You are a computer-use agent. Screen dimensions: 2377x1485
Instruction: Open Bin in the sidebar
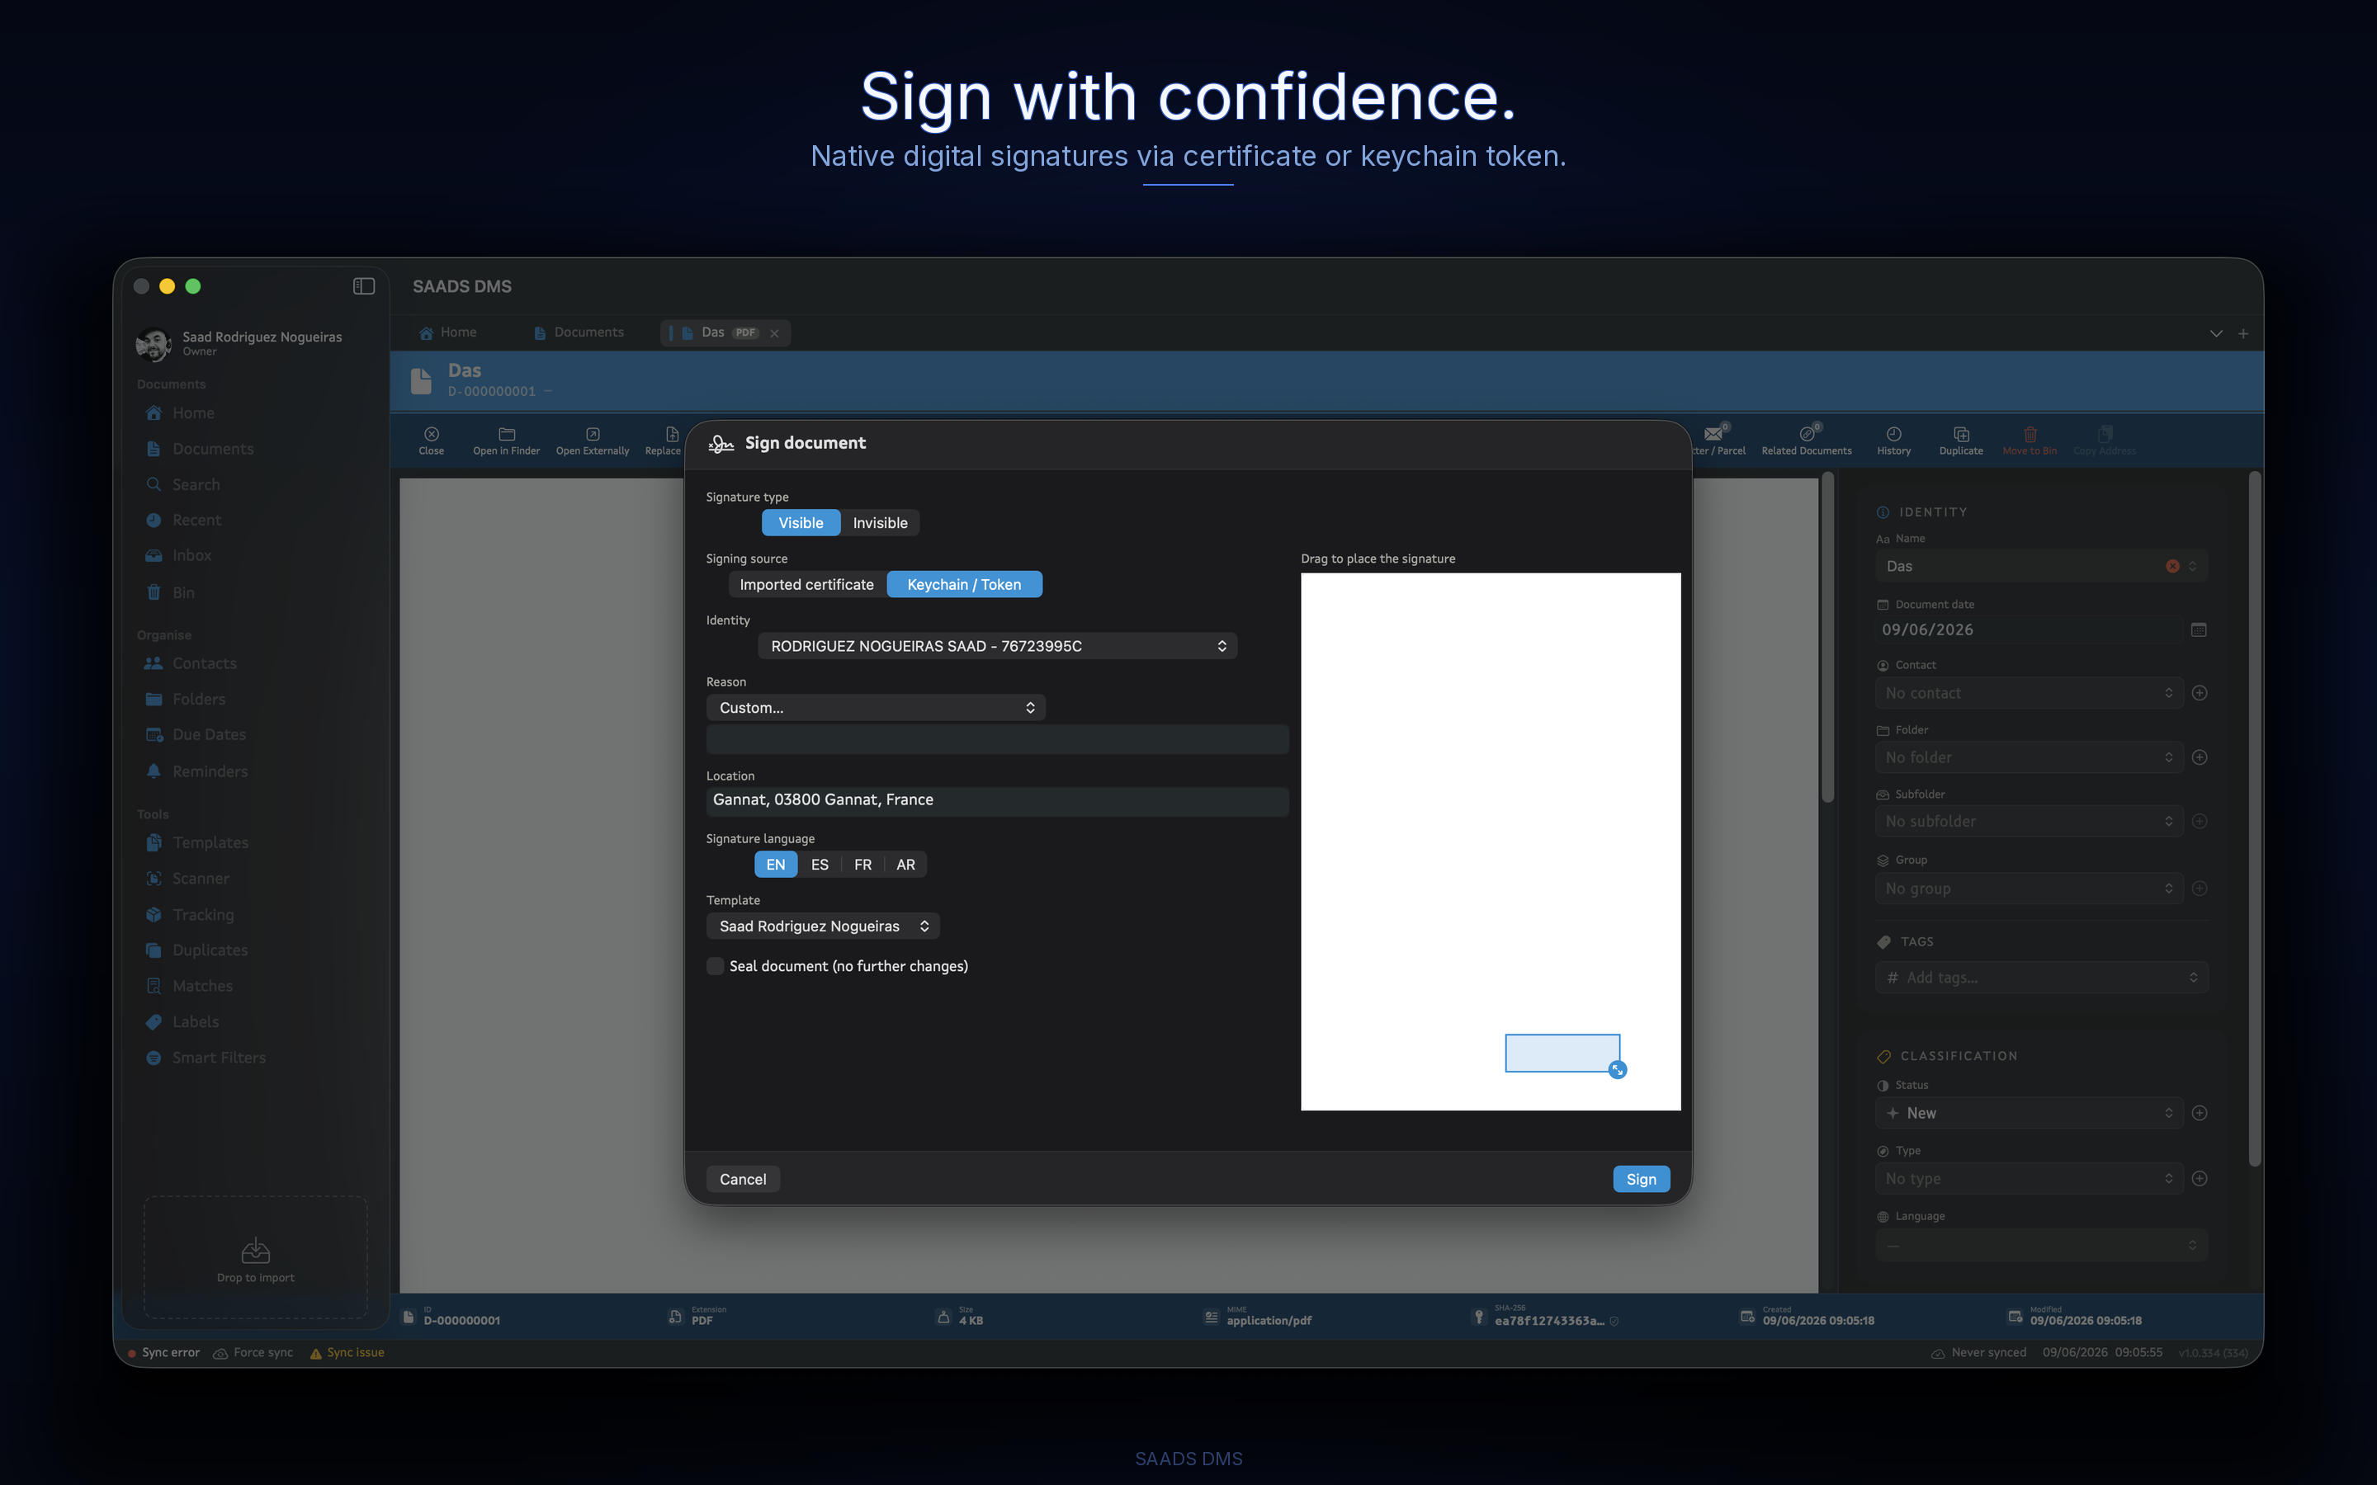point(170,592)
